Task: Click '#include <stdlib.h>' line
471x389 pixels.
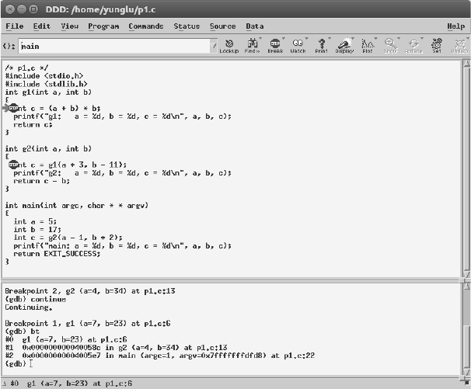Action: click(47, 84)
